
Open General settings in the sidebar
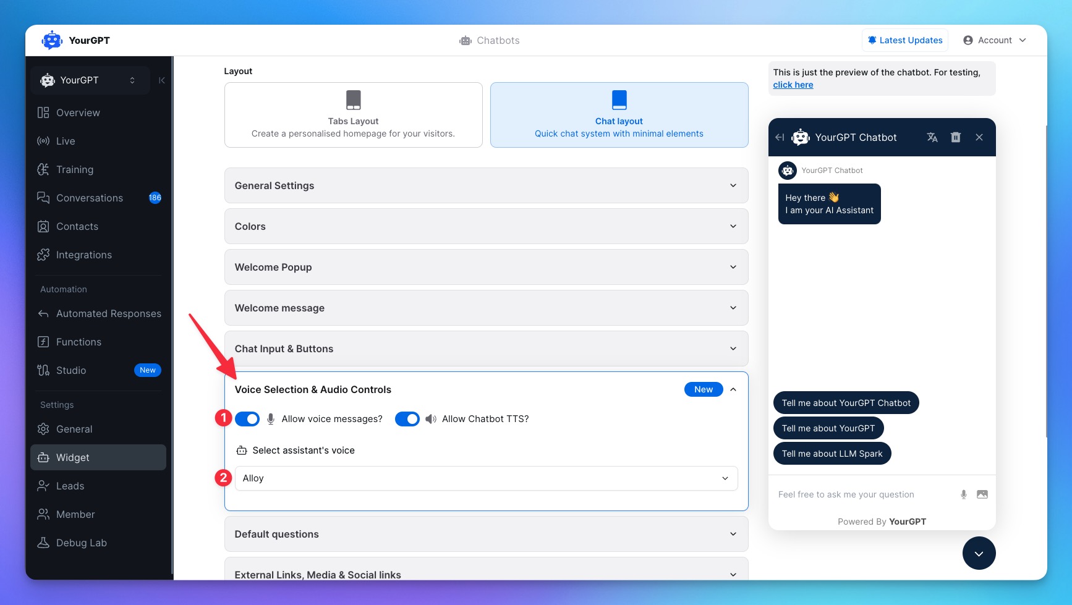coord(98,429)
